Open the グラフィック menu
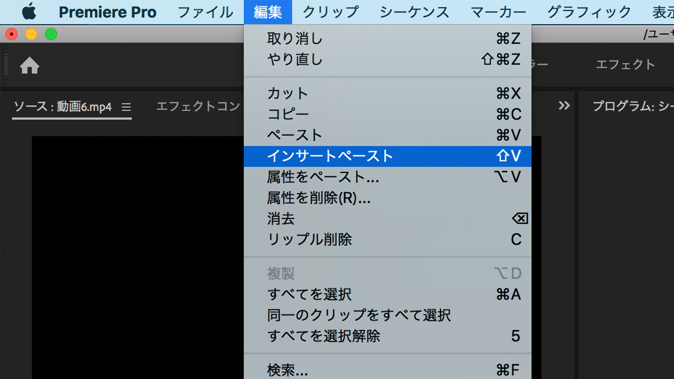This screenshot has width=674, height=379. tap(588, 12)
